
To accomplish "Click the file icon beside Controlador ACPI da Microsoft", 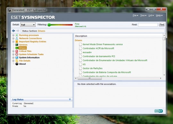I will click(x=80, y=48).
